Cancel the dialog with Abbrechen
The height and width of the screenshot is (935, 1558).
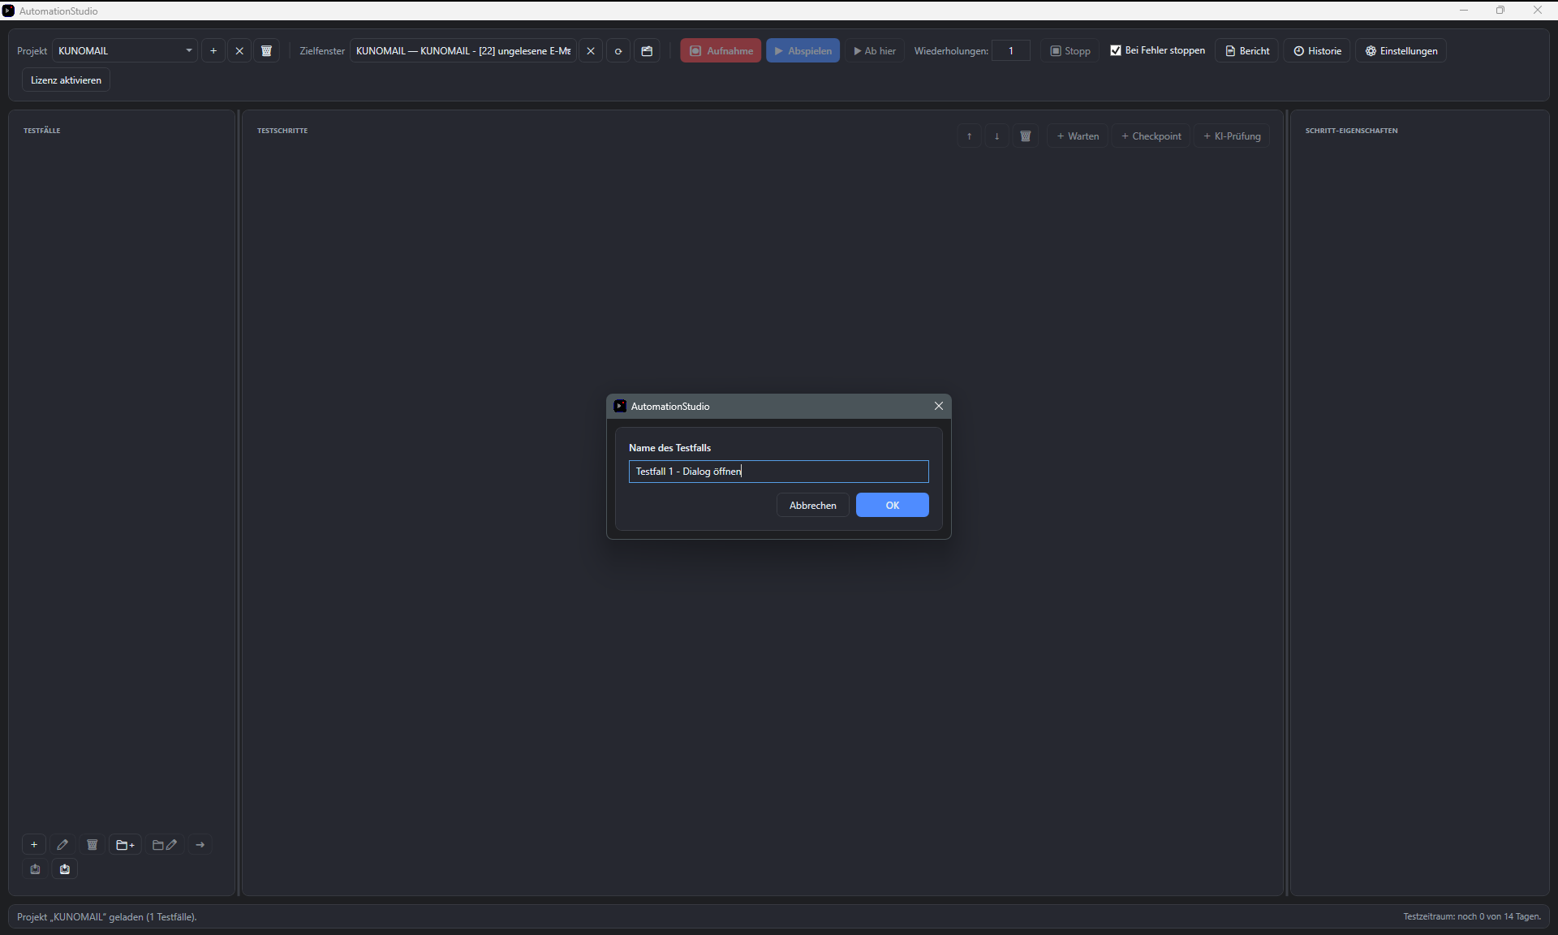(x=812, y=505)
